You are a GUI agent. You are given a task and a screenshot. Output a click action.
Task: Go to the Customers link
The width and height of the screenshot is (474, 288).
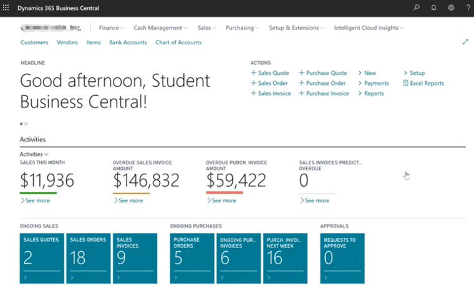34,42
